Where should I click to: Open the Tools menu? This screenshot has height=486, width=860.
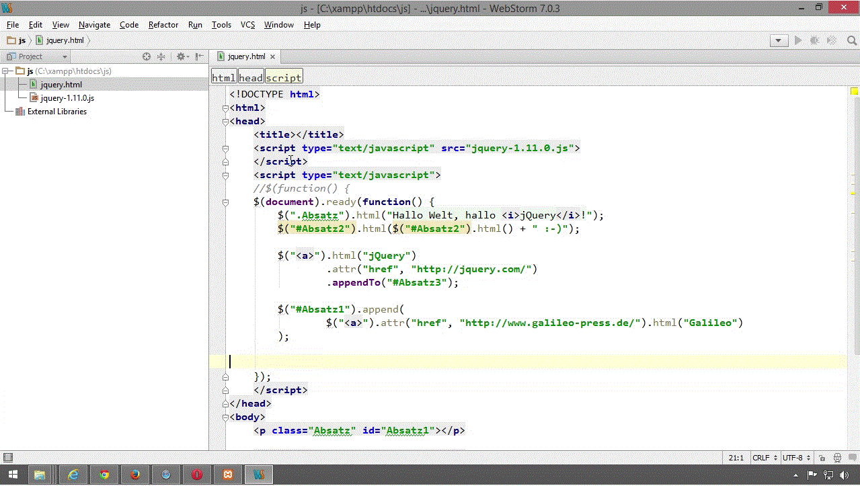point(221,25)
